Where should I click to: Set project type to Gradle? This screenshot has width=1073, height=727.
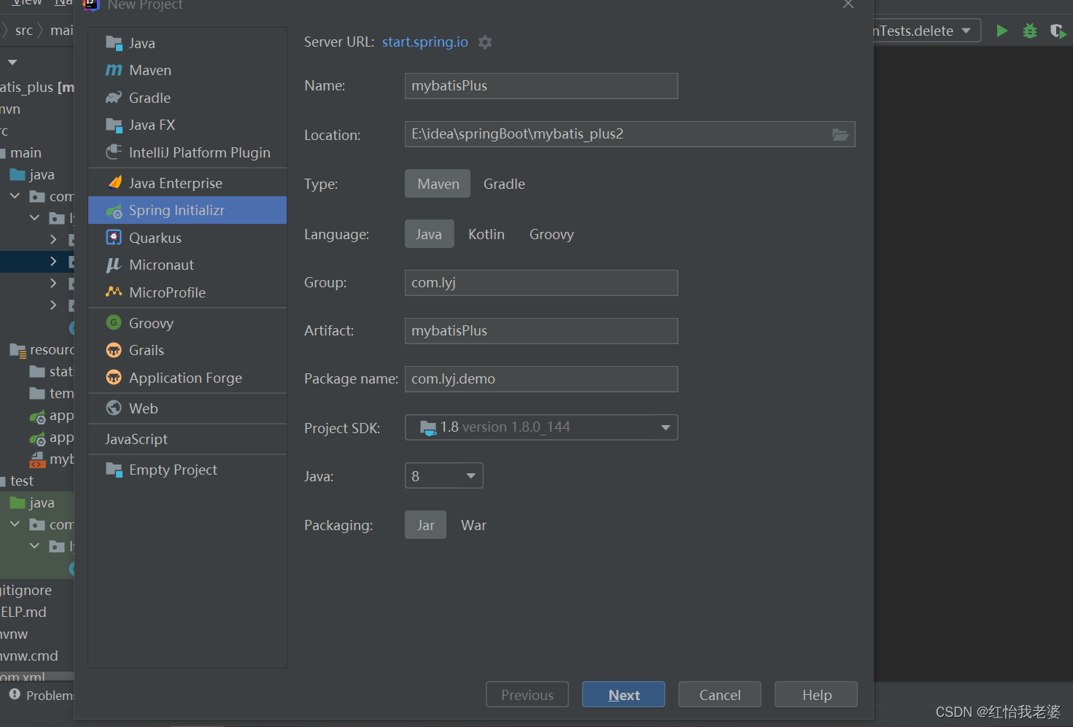[x=504, y=184]
